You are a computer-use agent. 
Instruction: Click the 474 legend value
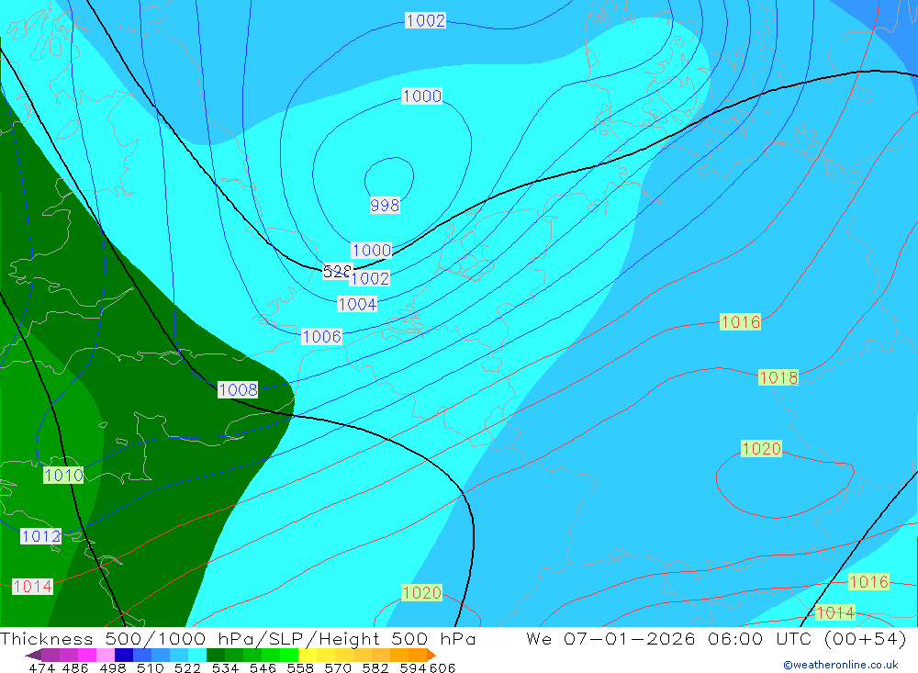41,667
